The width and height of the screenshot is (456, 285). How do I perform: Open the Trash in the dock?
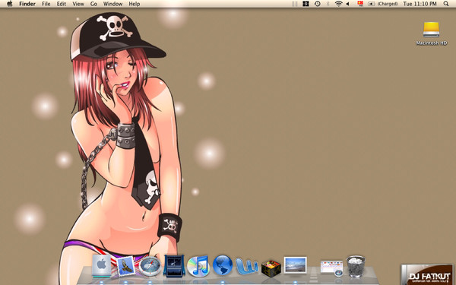(x=356, y=267)
